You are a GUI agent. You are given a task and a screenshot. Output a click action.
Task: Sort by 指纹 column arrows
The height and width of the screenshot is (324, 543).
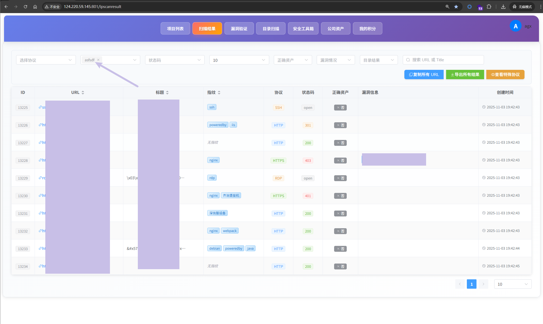tap(219, 93)
